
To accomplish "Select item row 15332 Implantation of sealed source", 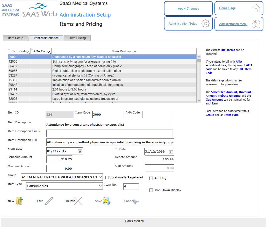I will (102, 80).
